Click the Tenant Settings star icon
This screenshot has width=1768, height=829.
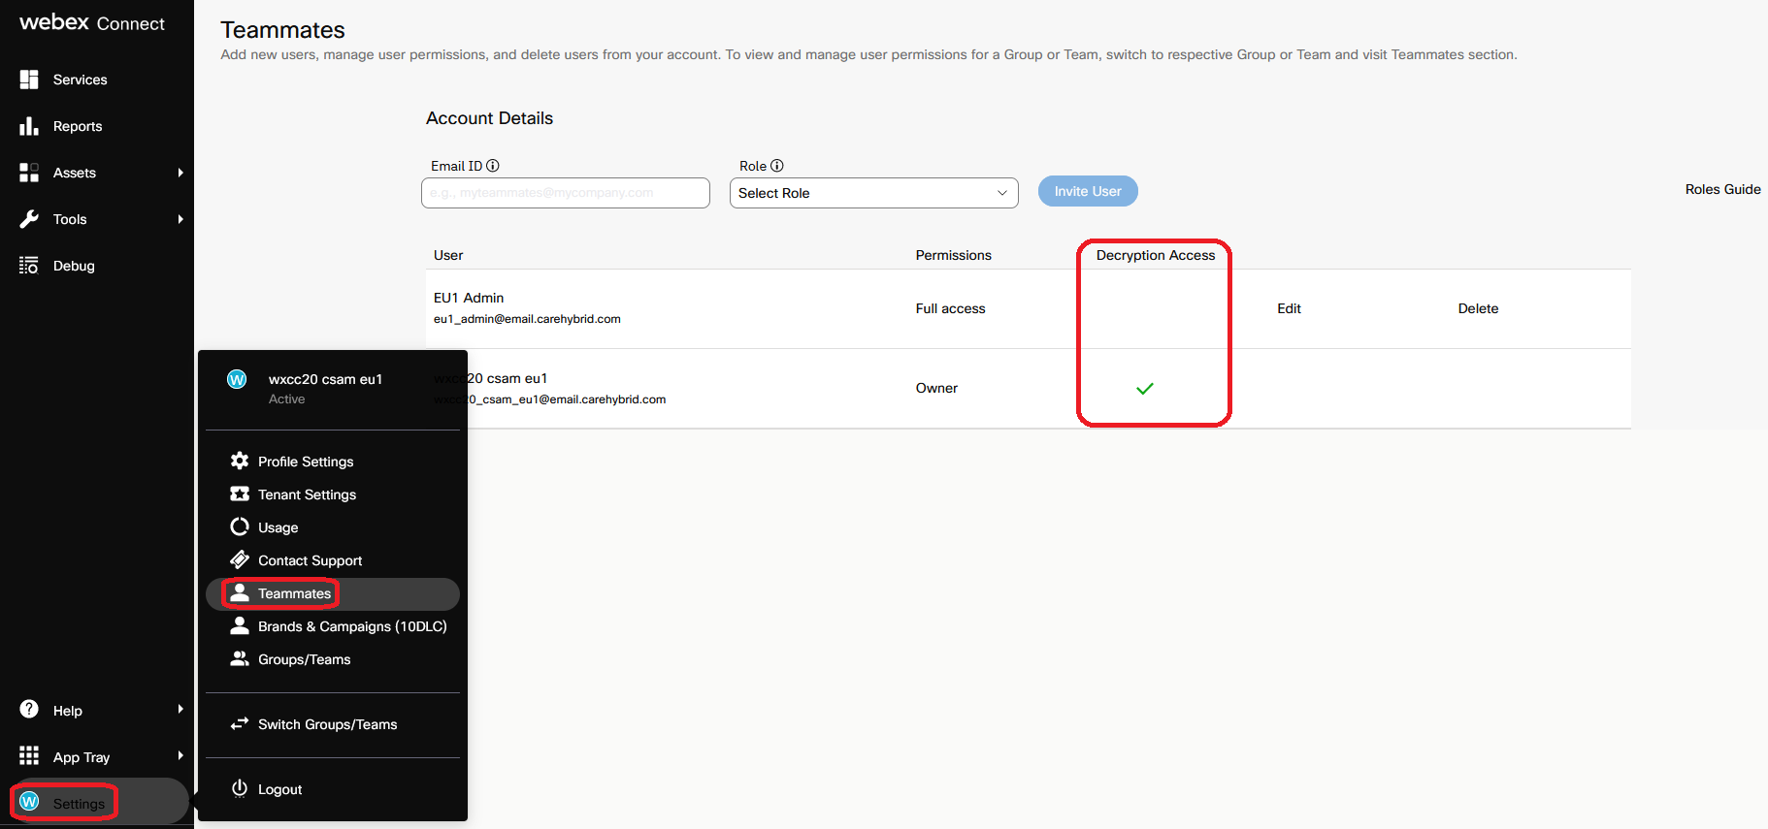pos(240,494)
